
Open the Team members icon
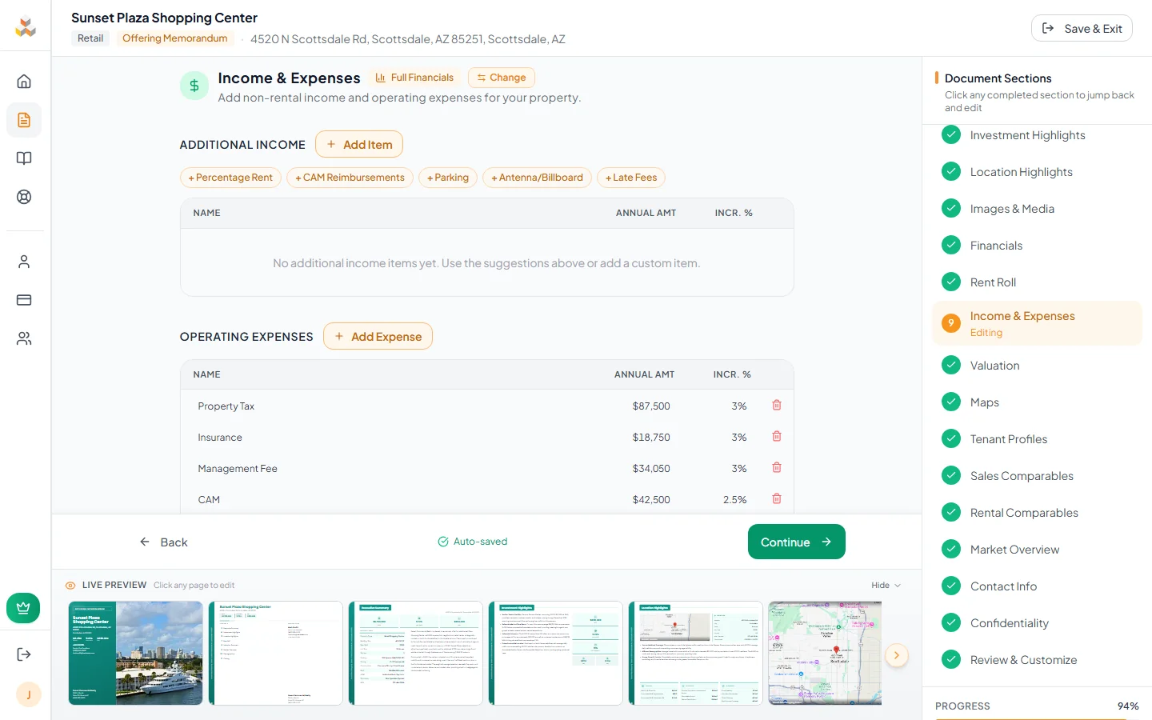click(x=25, y=338)
